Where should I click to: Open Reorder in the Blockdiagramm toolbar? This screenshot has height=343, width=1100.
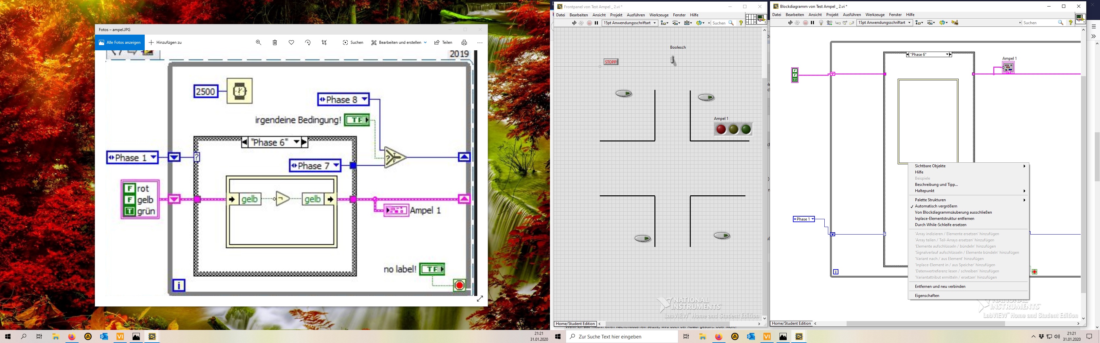[x=943, y=23]
